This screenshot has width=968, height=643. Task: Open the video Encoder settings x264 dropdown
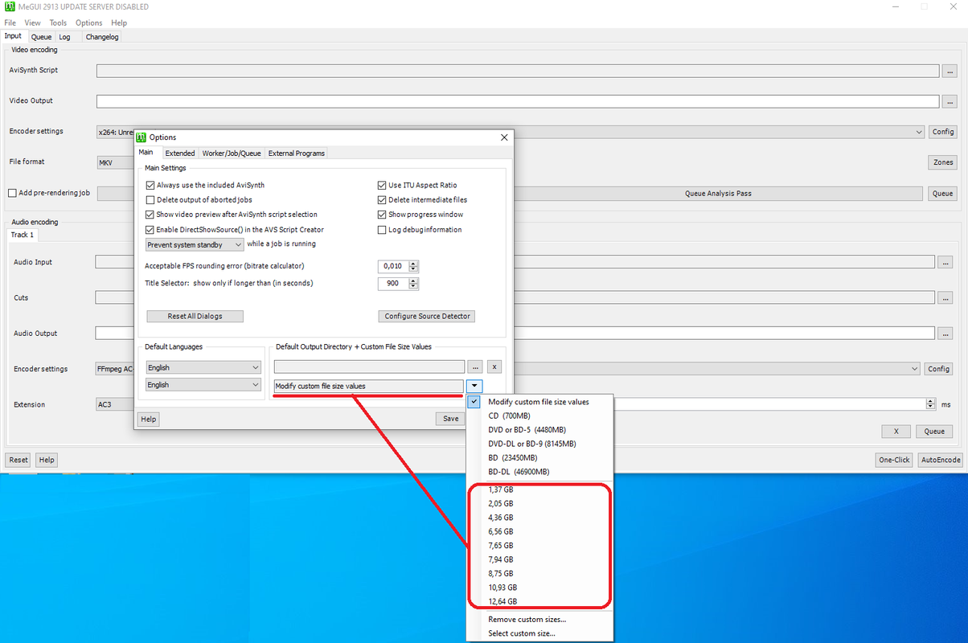[x=511, y=132]
